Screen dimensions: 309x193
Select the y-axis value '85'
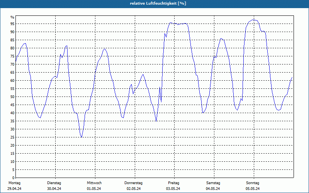(x=12, y=40)
